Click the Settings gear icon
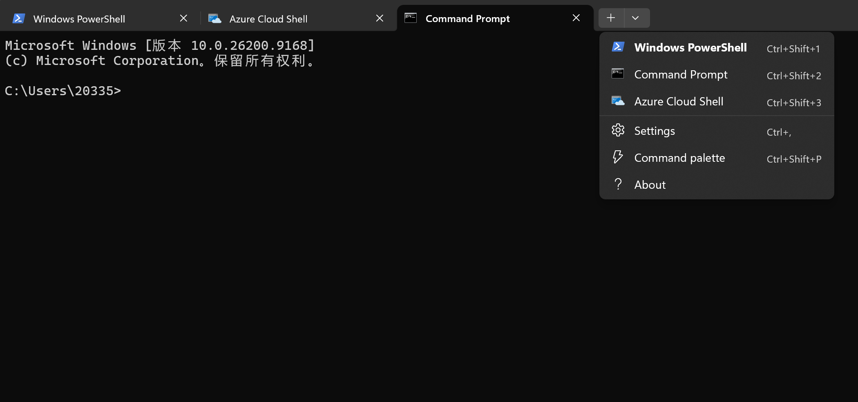 618,130
